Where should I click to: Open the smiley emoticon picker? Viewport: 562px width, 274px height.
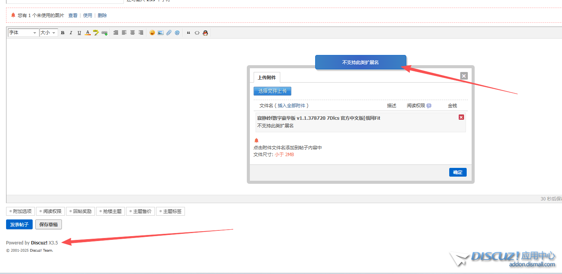pyautogui.click(x=152, y=33)
